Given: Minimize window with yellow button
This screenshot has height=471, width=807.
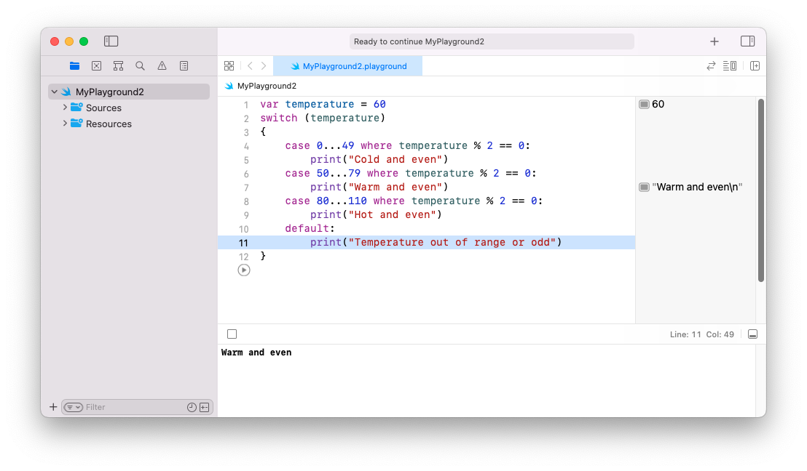Looking at the screenshot, I should [x=69, y=41].
